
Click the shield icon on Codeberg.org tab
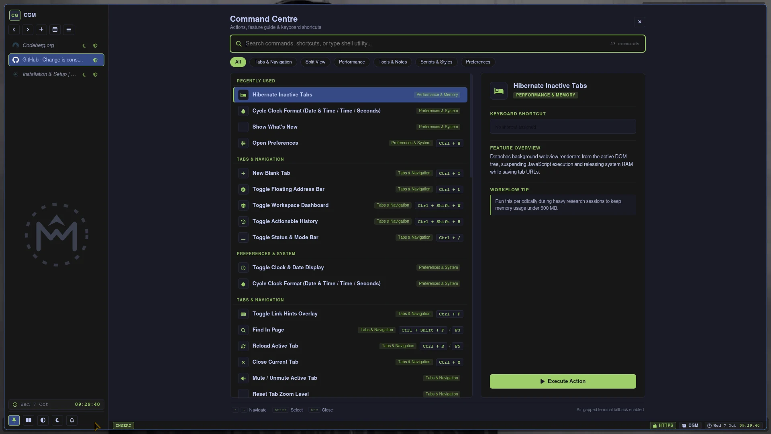click(95, 46)
